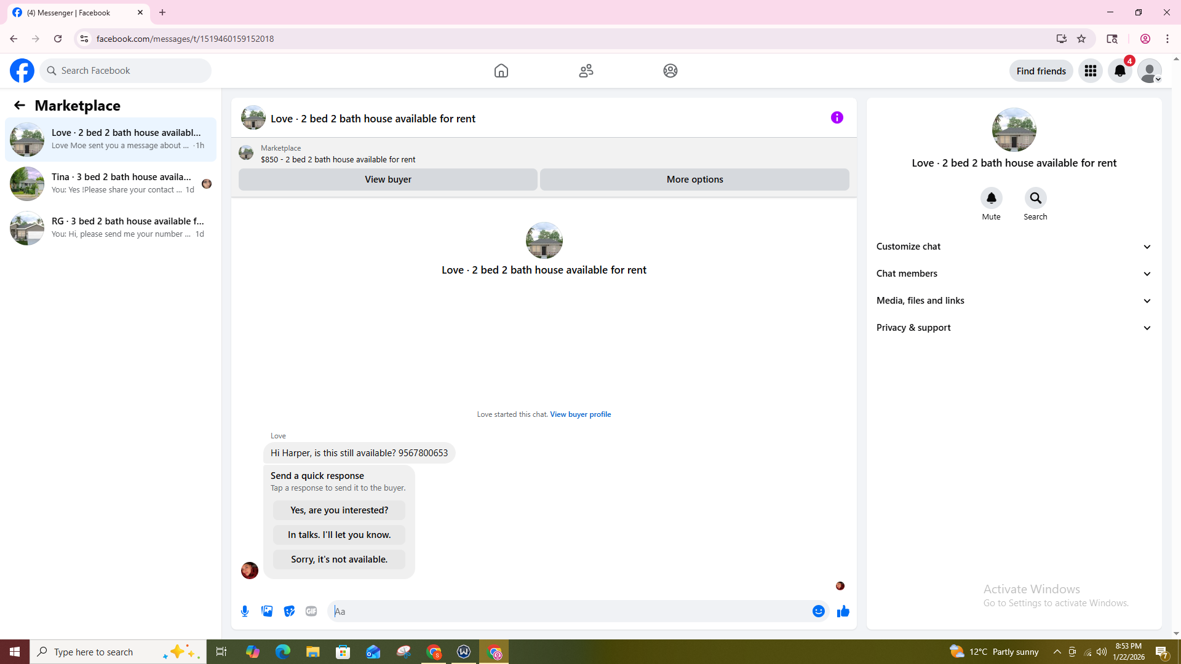Expand Chat members section
The width and height of the screenshot is (1181, 664).
coord(1014,274)
